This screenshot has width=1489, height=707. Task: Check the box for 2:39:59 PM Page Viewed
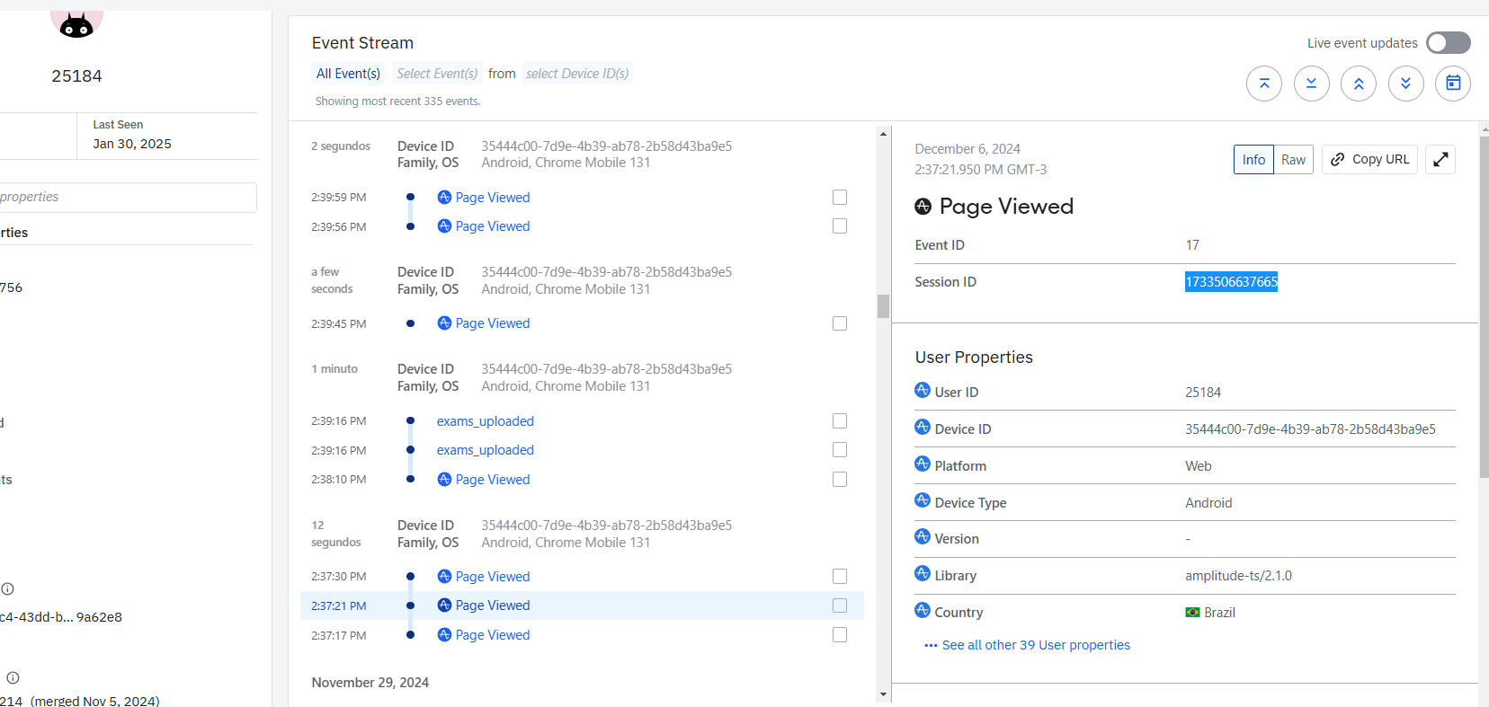[x=840, y=197]
